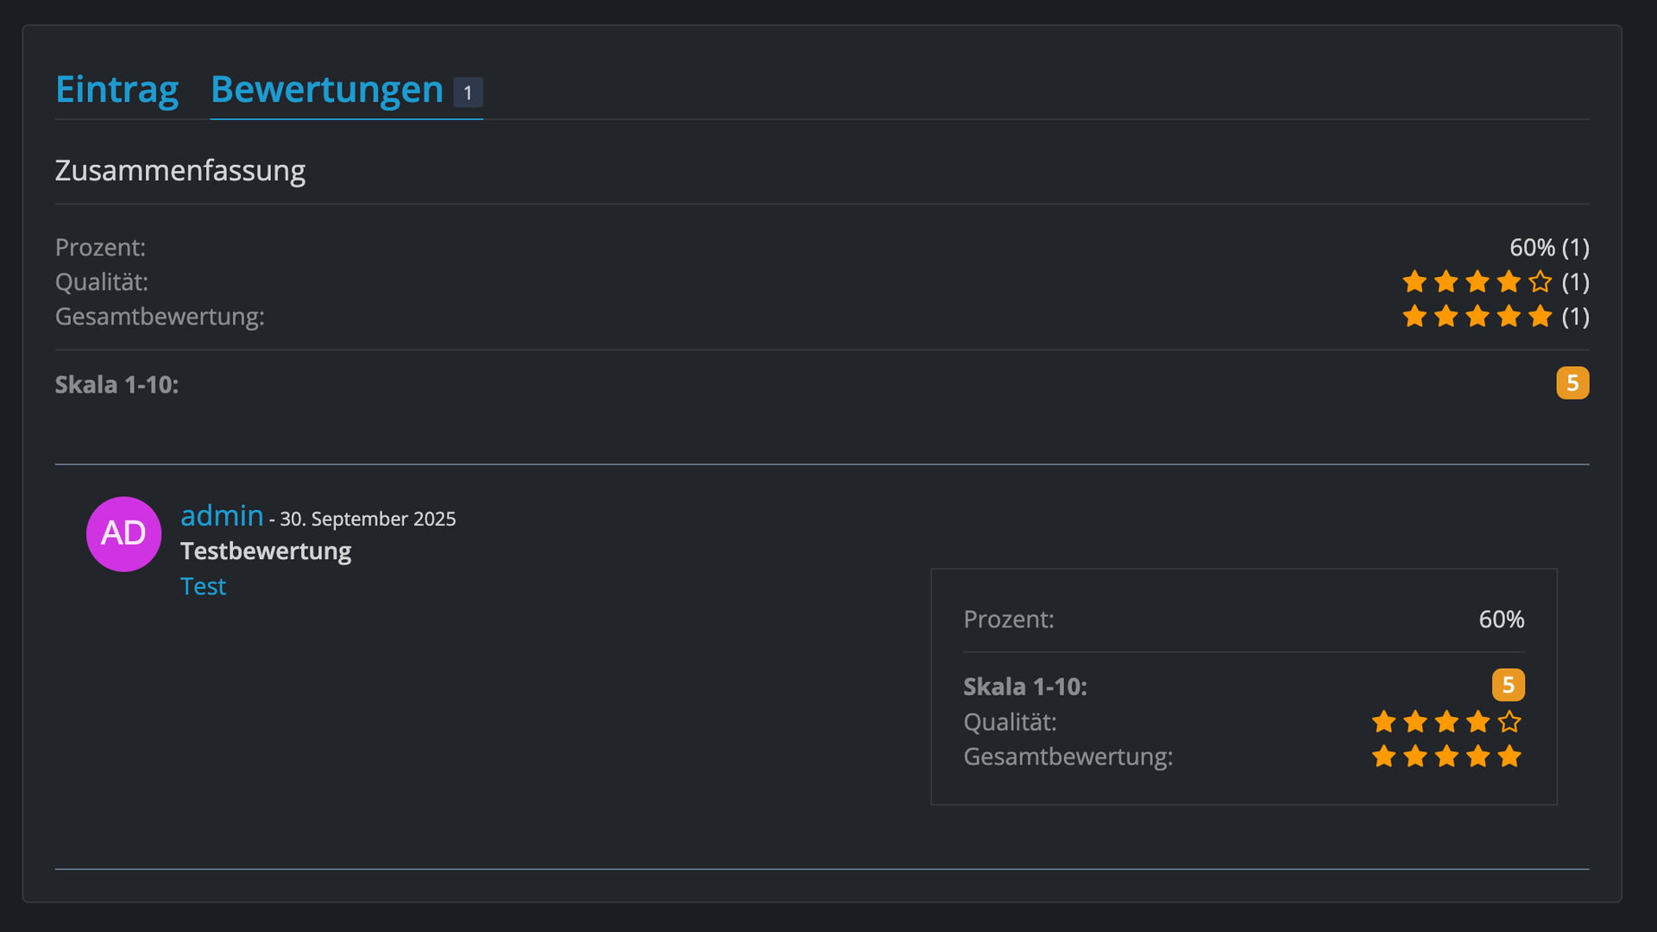Click the first Gesamtbewertung star in review box
The height and width of the screenshot is (932, 1657).
pos(1383,757)
